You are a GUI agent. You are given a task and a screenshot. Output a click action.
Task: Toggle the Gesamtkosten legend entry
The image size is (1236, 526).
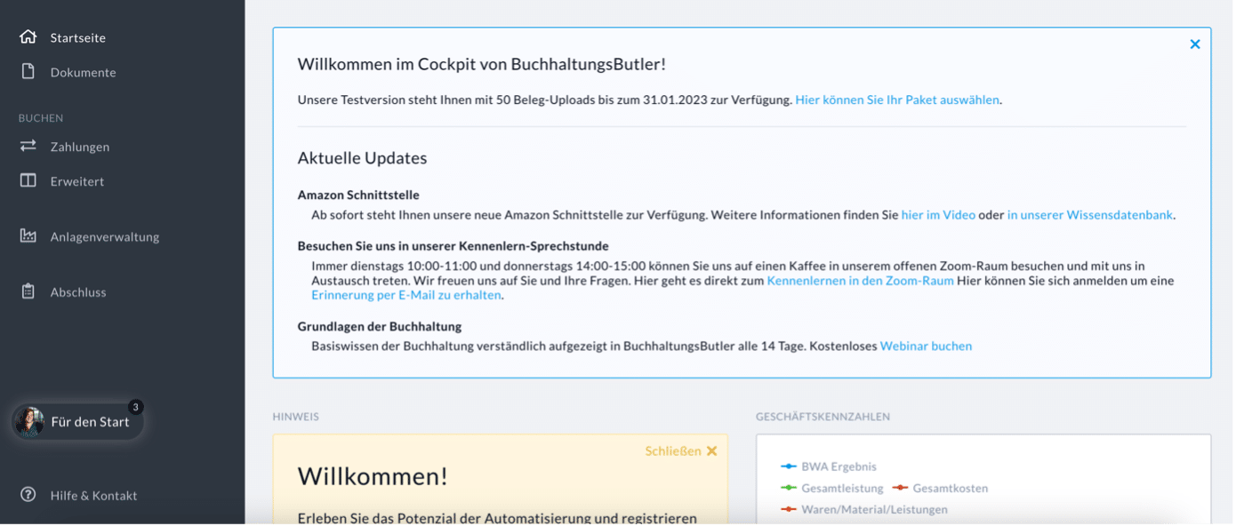(940, 489)
